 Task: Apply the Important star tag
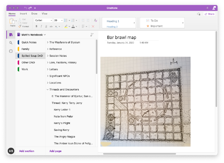click(148, 26)
